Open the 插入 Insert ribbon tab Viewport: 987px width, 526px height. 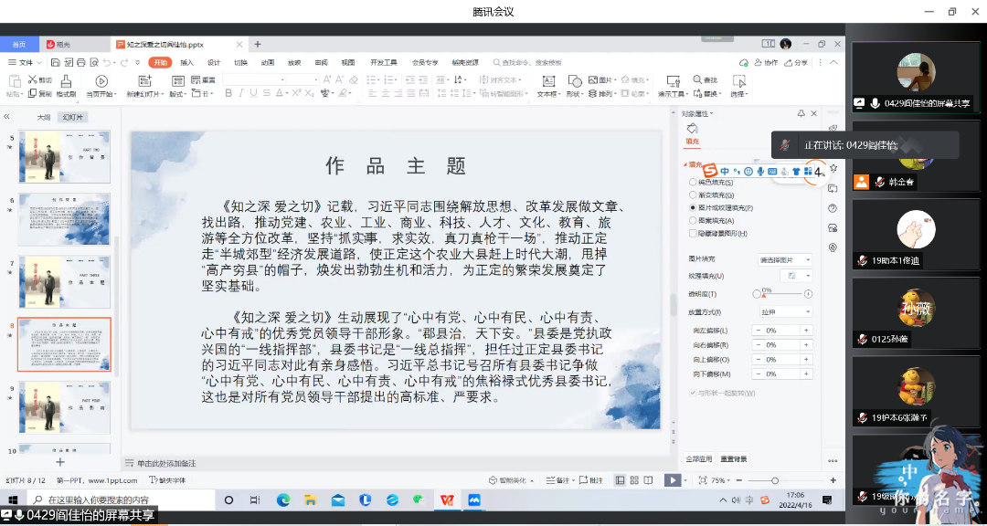(186, 62)
